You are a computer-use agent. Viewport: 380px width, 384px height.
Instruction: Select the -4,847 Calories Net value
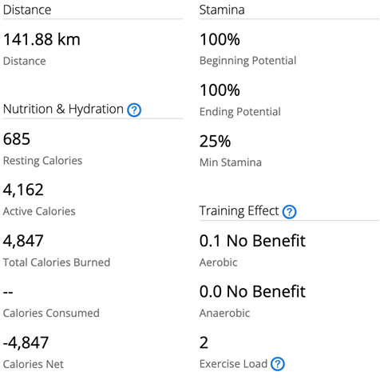coord(26,342)
